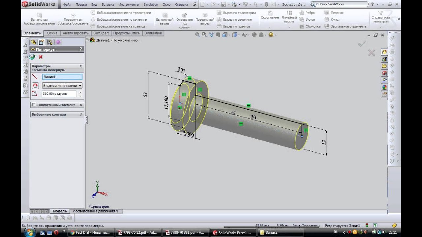This screenshot has width=422, height=237.
Task: Confirm the revolve with green OK checkmark
Action: 32,57
